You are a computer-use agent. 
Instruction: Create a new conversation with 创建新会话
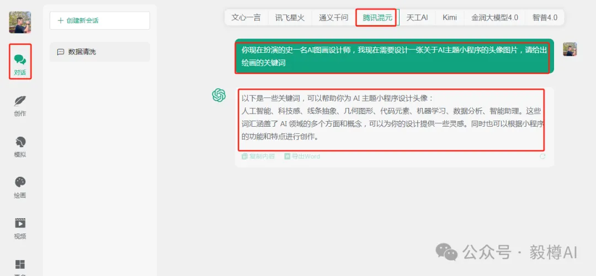pyautogui.click(x=99, y=20)
